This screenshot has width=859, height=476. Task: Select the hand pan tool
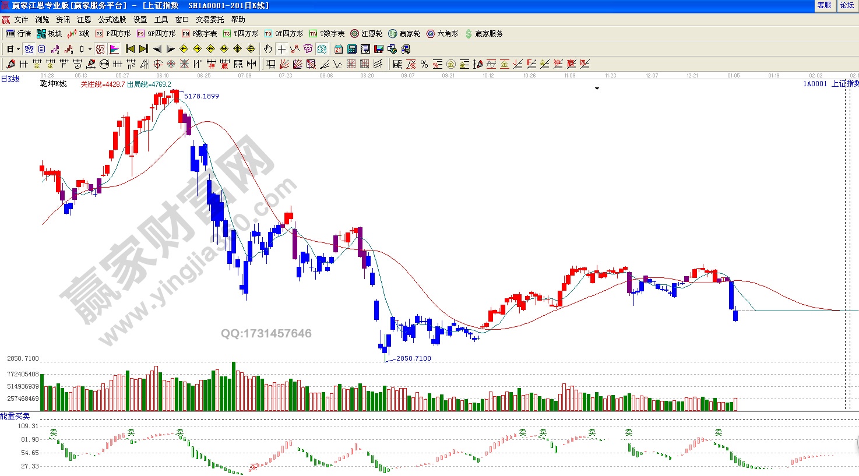pos(267,49)
